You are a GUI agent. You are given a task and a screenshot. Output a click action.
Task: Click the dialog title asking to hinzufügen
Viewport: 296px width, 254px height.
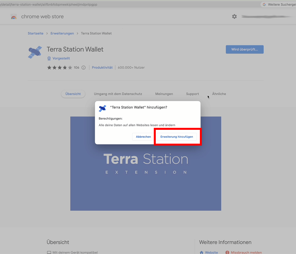pyautogui.click(x=139, y=107)
